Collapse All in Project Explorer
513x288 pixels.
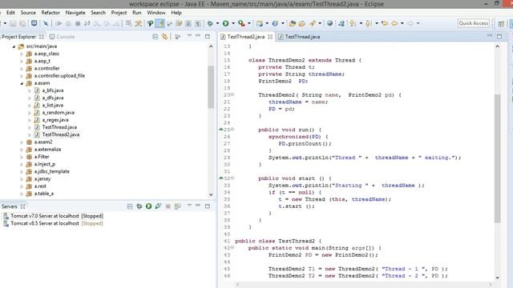tap(155, 37)
